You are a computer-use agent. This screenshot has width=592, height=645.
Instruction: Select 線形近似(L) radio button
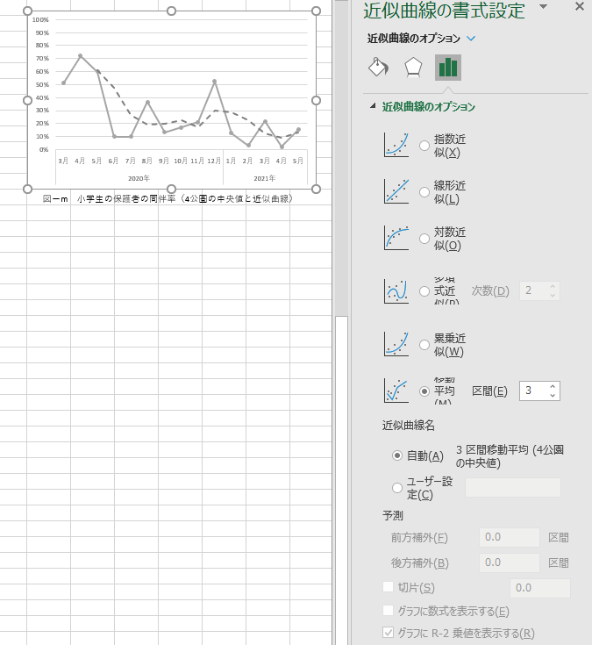[x=424, y=192]
